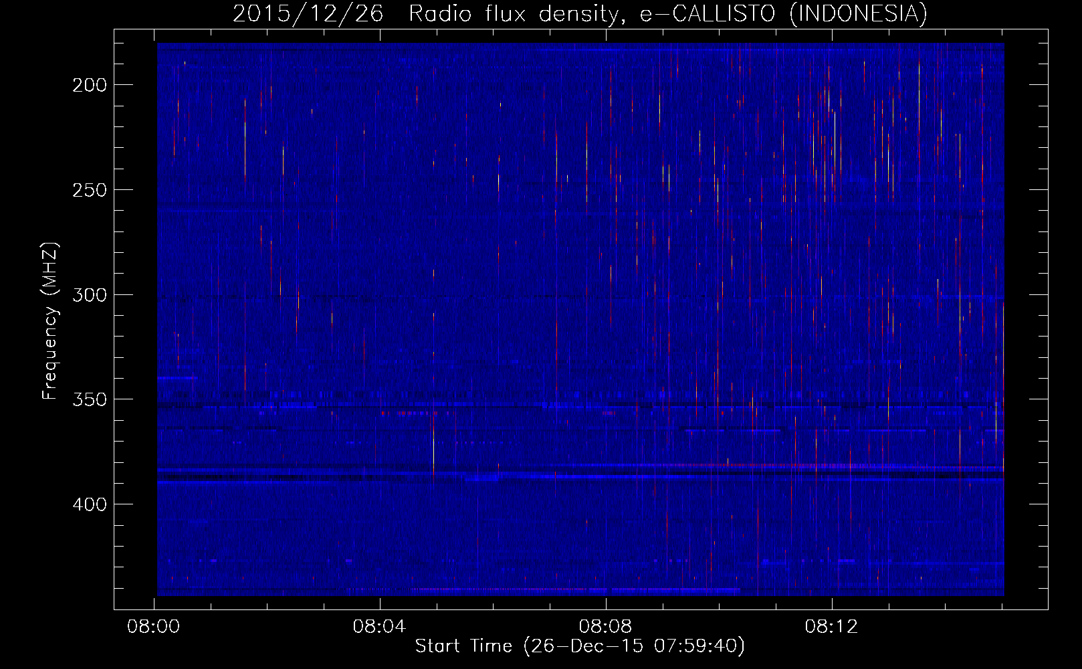Click the 400 frequency tick label

coord(90,504)
